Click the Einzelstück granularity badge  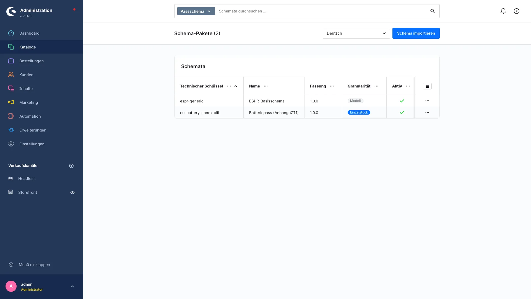point(359,112)
